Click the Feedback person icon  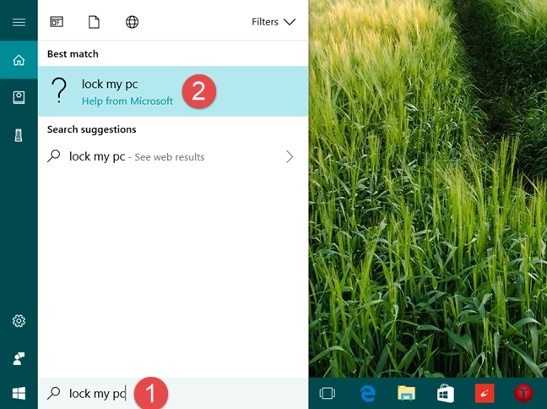(19, 358)
